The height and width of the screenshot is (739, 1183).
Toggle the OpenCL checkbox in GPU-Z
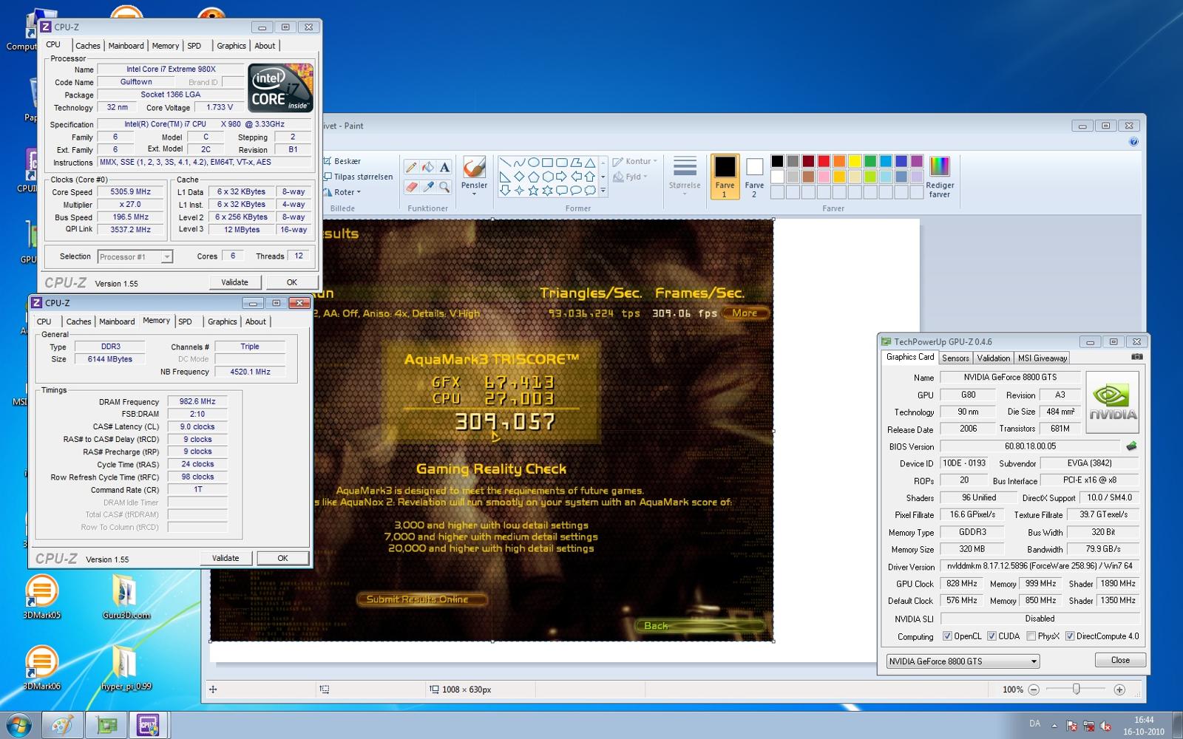point(947,636)
